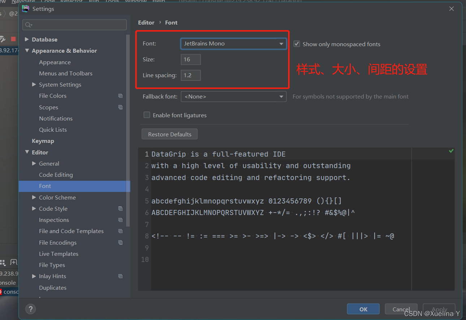Click the Restore Defaults button
Viewport: 466px width, 320px height.
coord(169,134)
